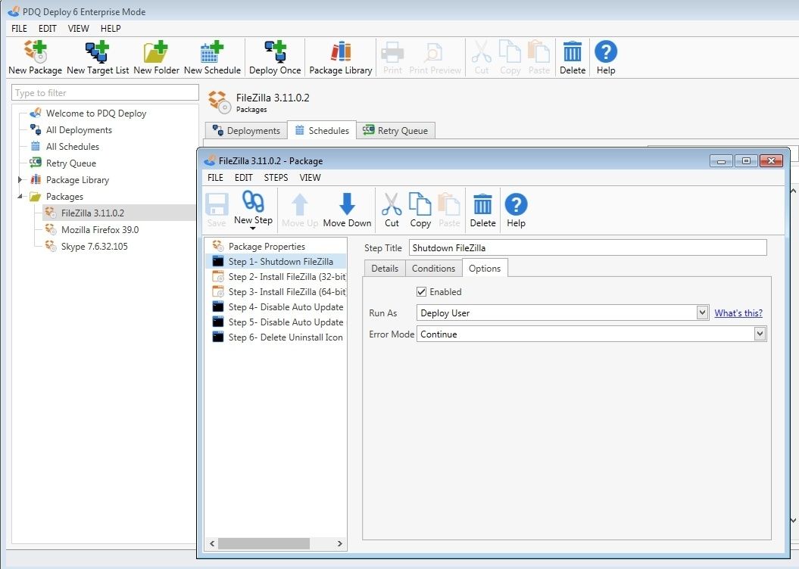Open the Schedules tab
Screen dimensions: 799x569
[x=322, y=130]
